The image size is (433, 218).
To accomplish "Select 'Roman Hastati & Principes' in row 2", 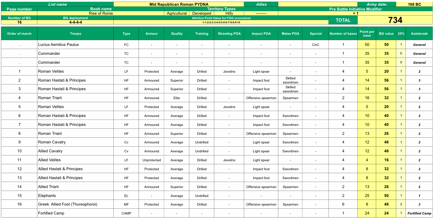I will (x=75, y=80).
